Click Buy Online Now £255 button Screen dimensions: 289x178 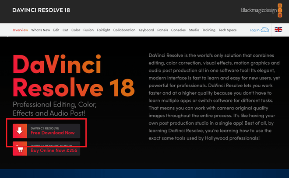(46, 149)
